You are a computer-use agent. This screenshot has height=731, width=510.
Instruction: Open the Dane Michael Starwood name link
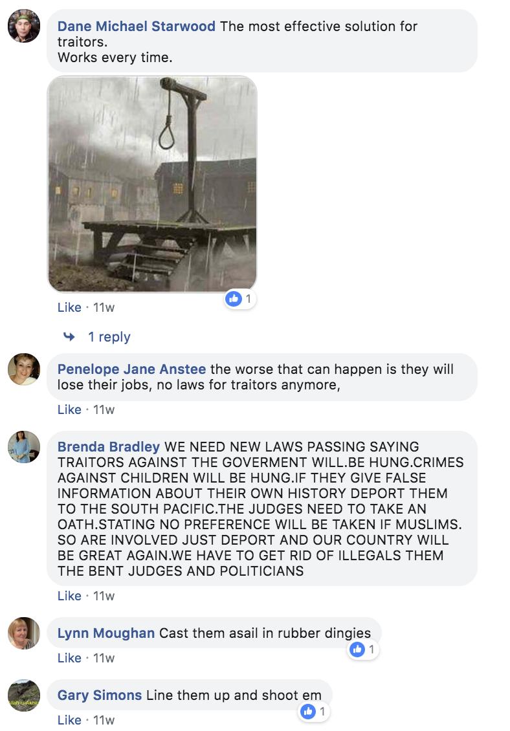[137, 26]
